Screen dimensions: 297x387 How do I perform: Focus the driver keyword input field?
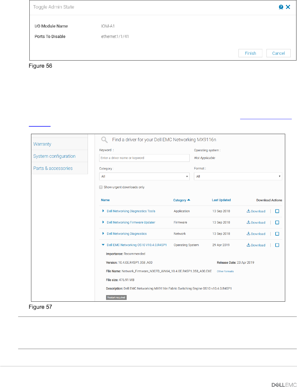click(x=144, y=158)
